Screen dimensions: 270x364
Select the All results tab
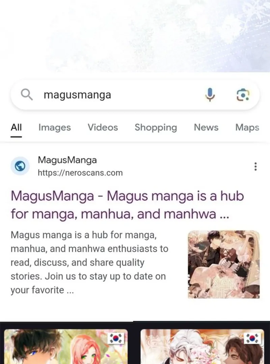[x=16, y=127]
